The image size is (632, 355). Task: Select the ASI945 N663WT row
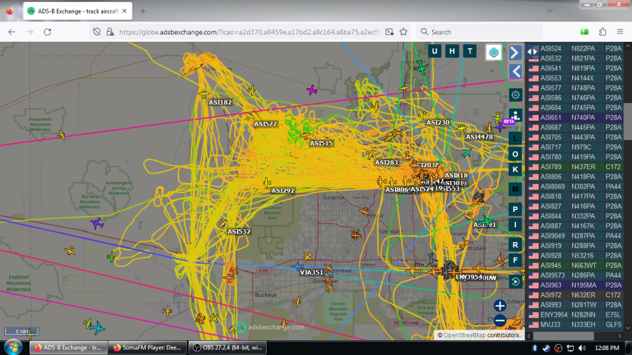click(x=576, y=265)
